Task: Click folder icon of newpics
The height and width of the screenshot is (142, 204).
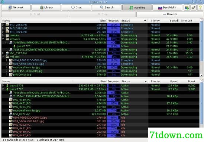Action: pyautogui.click(x=7, y=35)
